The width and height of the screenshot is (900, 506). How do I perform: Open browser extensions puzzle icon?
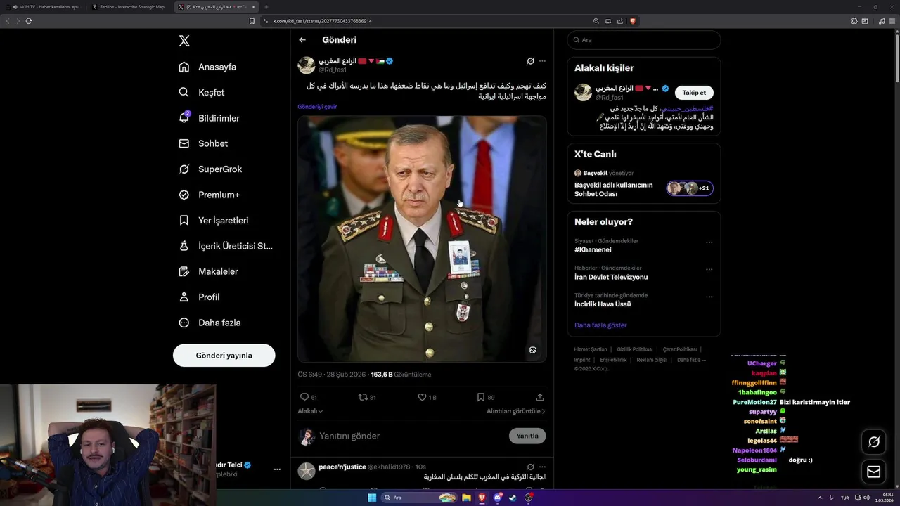(x=854, y=21)
